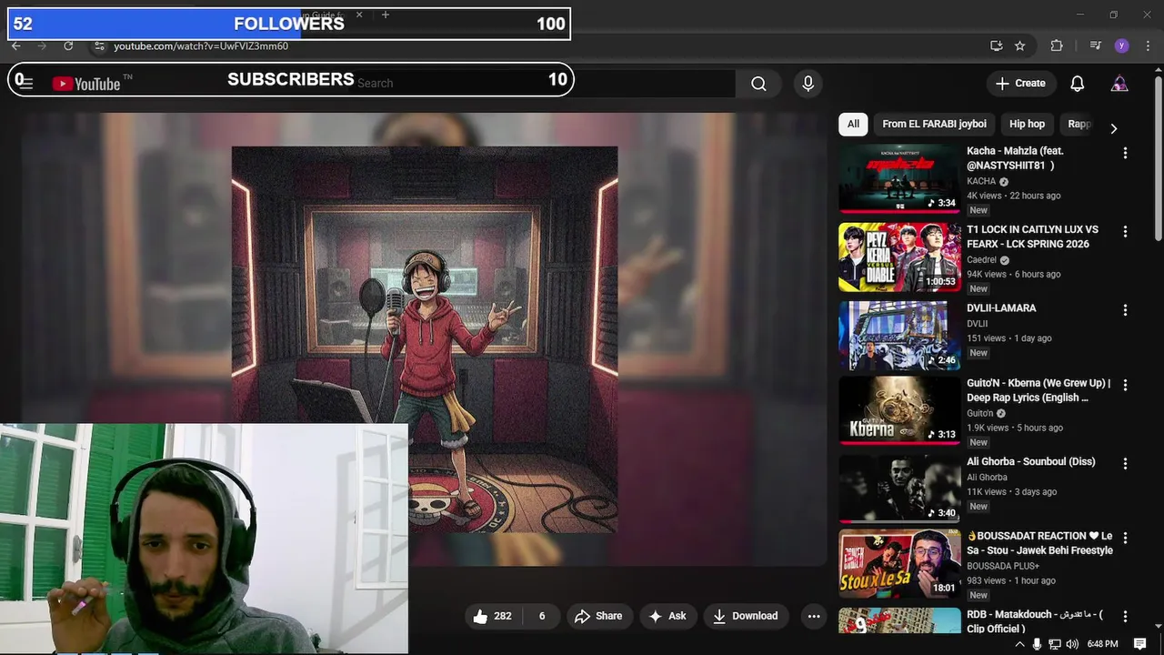Image resolution: width=1164 pixels, height=655 pixels.
Task: Go back with browser back arrow
Action: [16, 45]
